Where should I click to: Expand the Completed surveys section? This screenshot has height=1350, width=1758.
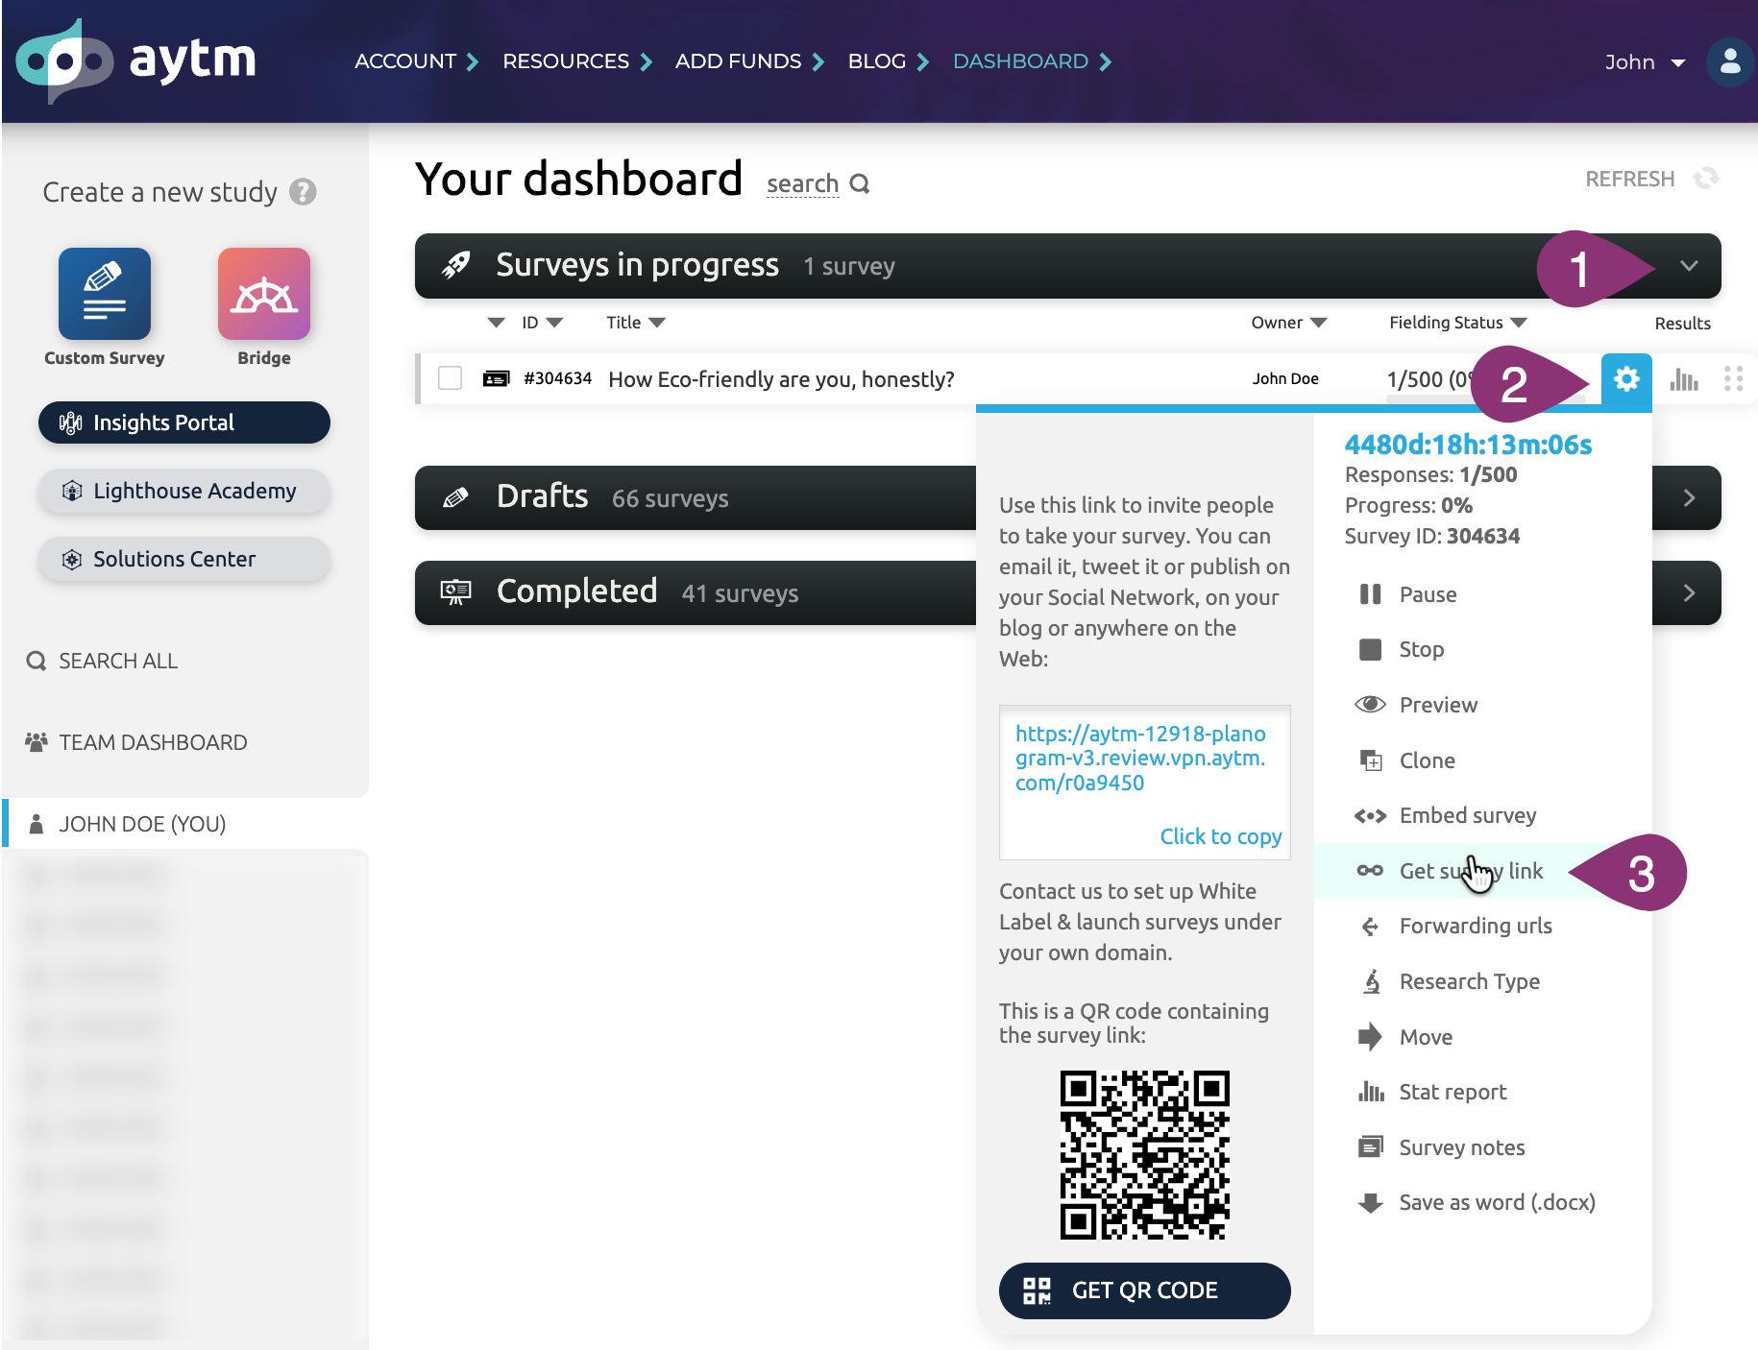tap(1689, 593)
